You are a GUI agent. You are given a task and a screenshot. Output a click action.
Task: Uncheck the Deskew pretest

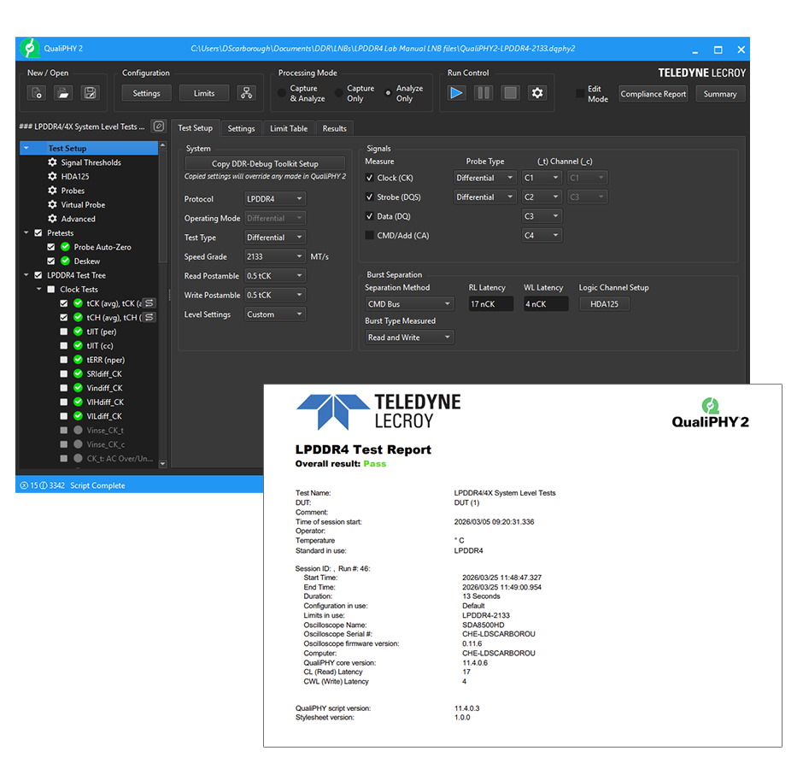pyautogui.click(x=51, y=261)
